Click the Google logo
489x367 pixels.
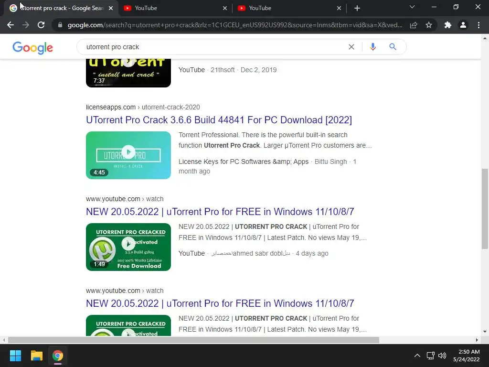coord(33,47)
